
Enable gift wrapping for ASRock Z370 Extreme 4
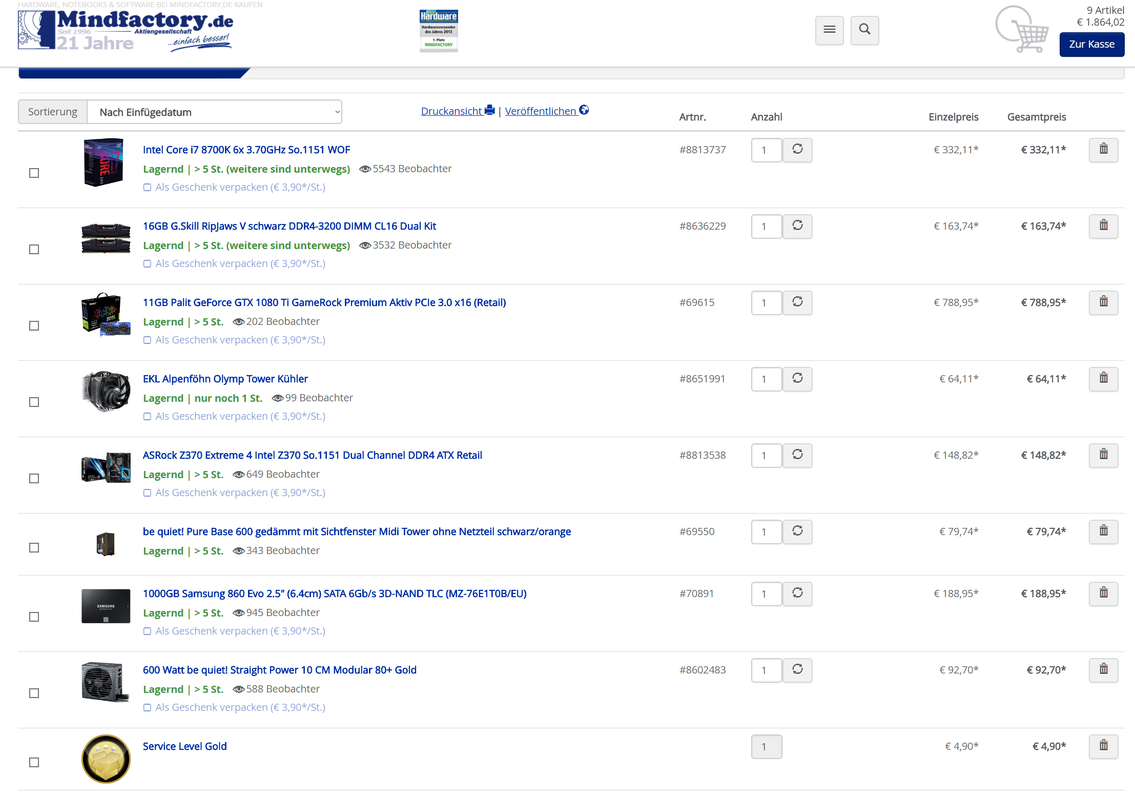click(147, 493)
